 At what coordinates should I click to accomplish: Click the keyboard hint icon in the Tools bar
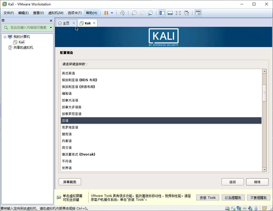tap(59, 197)
